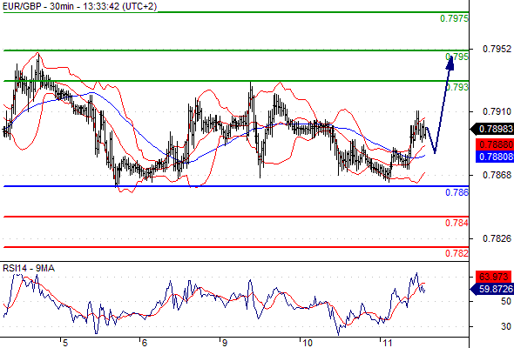Select the current price tag 0.78983
This screenshot has width=514, height=348.
click(x=492, y=129)
